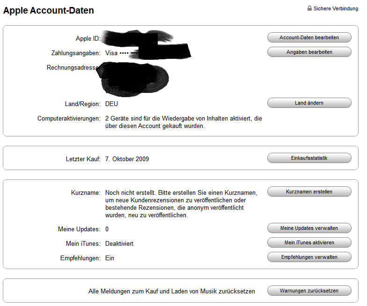Open the 'Einkaufsstatistik' purchase history
This screenshot has height=306, width=367.
pos(309,158)
